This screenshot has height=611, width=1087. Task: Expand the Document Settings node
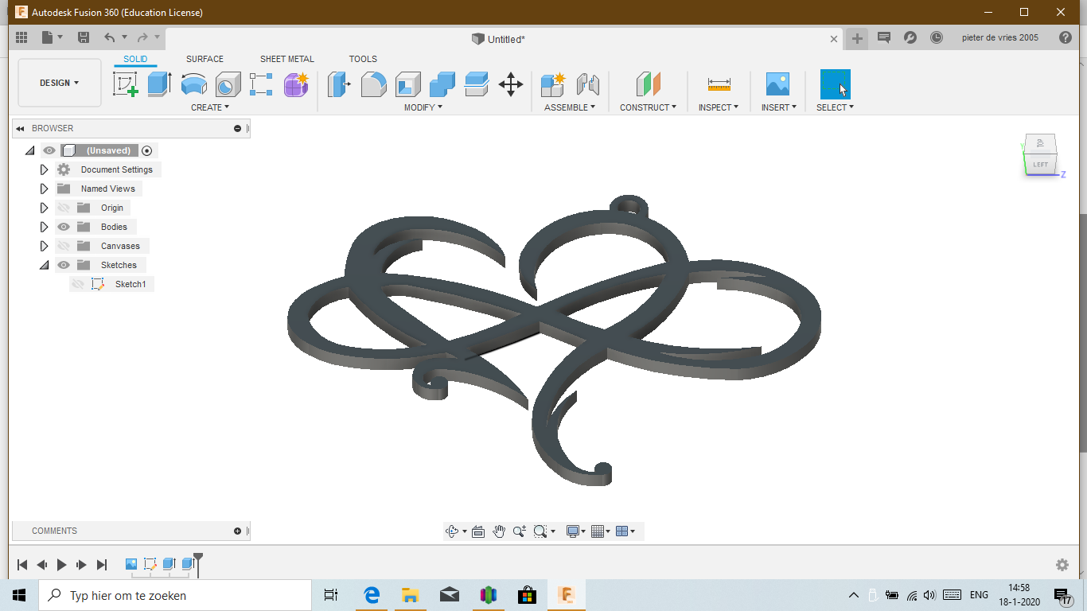[x=45, y=169]
